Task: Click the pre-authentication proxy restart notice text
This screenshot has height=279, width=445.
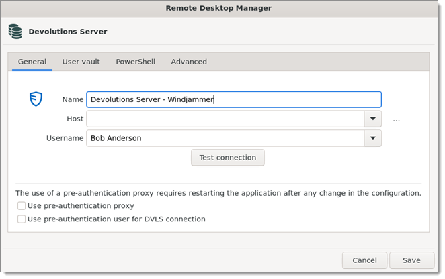Action: (x=218, y=193)
